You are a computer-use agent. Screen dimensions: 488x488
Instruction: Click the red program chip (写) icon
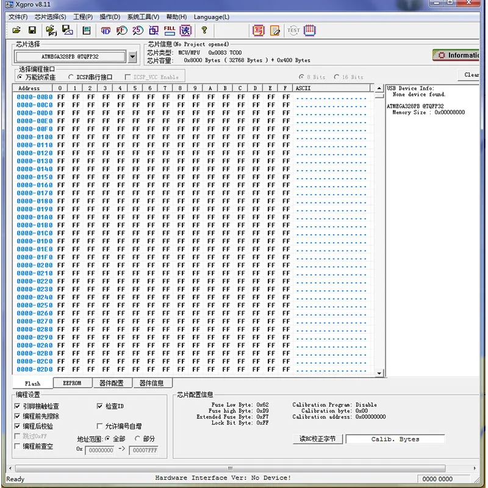point(259,30)
